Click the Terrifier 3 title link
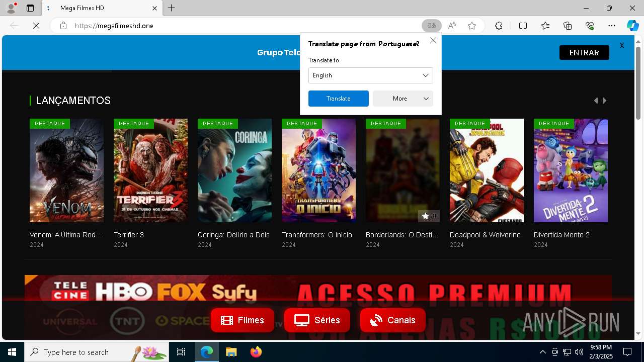The height and width of the screenshot is (362, 644). (129, 235)
